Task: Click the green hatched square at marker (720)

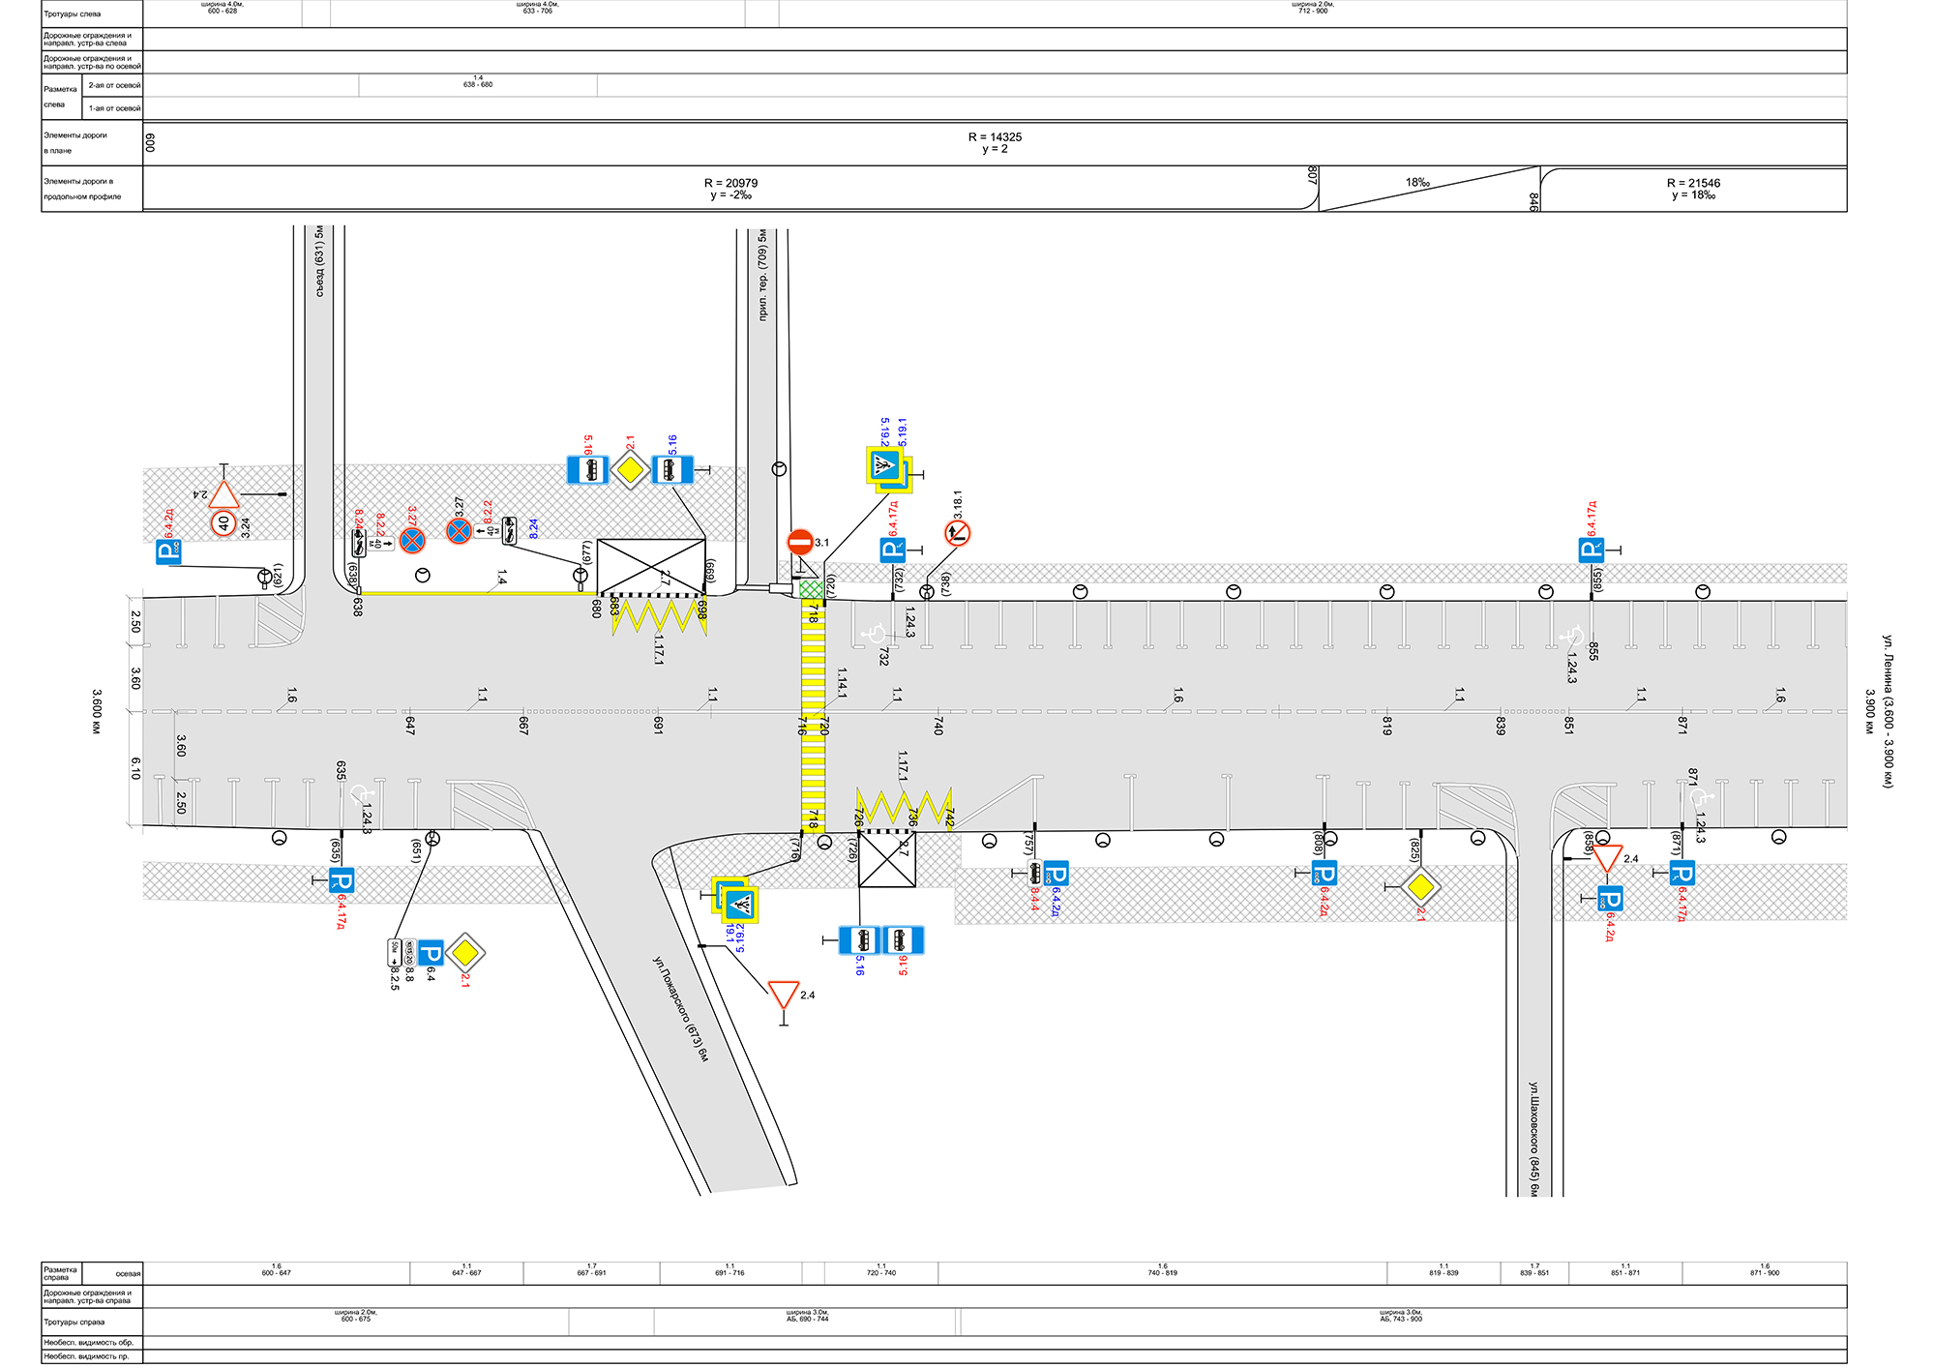Action: click(x=812, y=588)
